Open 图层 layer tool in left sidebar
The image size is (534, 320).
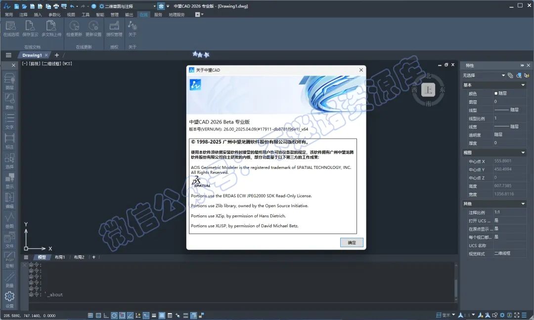pyautogui.click(x=9, y=81)
